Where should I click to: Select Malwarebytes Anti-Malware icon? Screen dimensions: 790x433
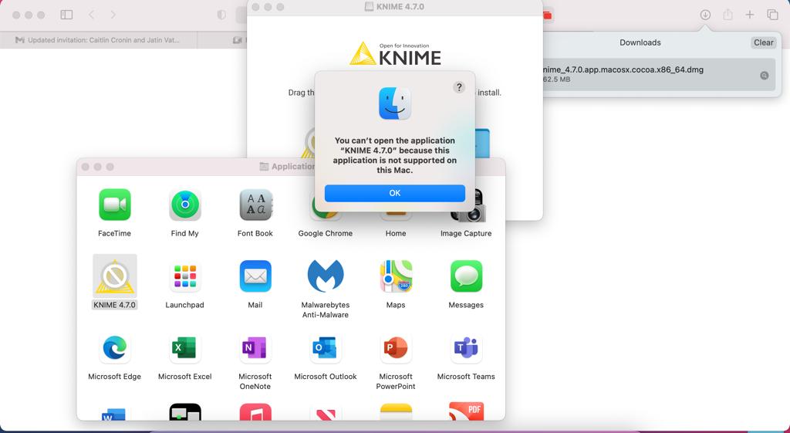coord(326,276)
